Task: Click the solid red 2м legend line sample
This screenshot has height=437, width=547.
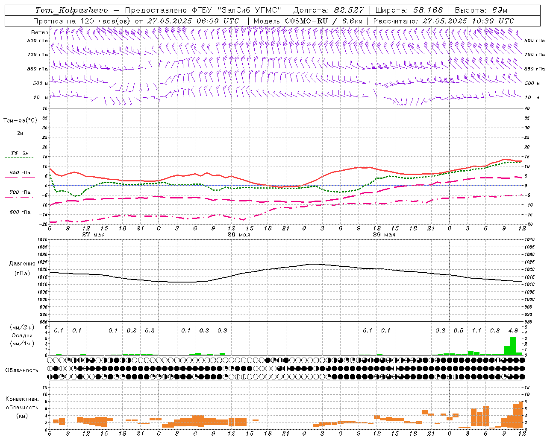Action: (20, 138)
